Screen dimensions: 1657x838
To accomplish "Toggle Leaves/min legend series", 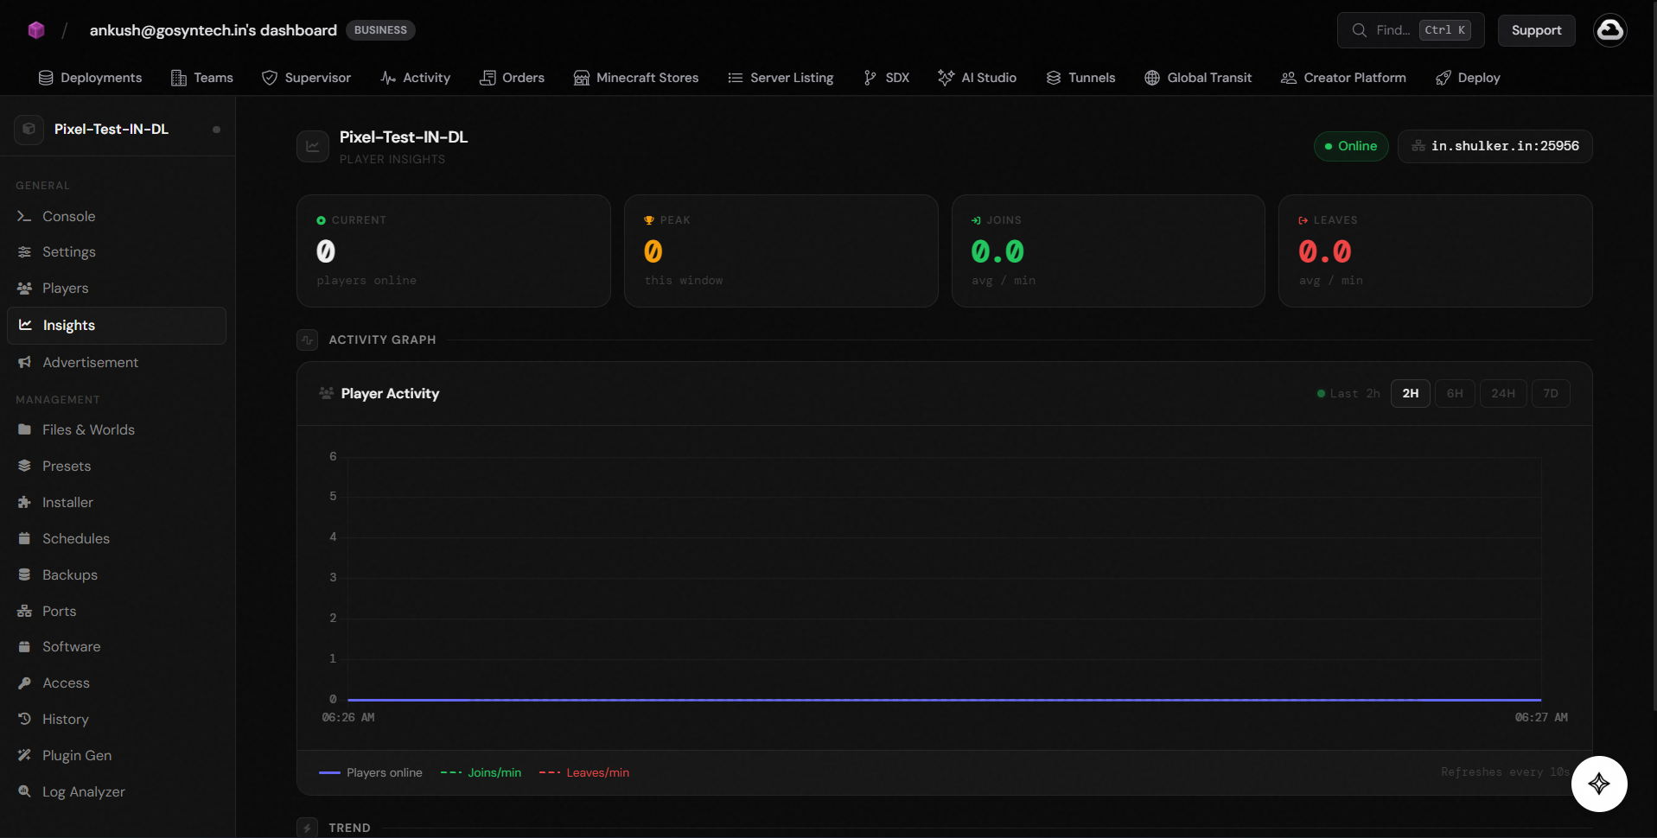I will tap(584, 772).
